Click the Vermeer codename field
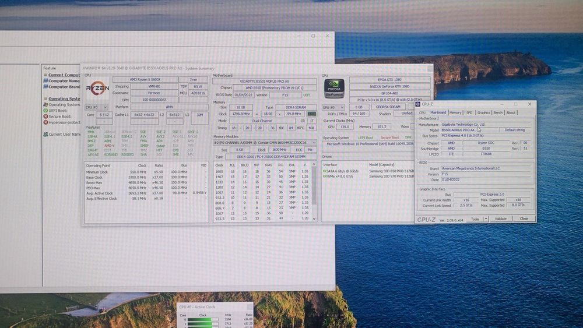 154,93
